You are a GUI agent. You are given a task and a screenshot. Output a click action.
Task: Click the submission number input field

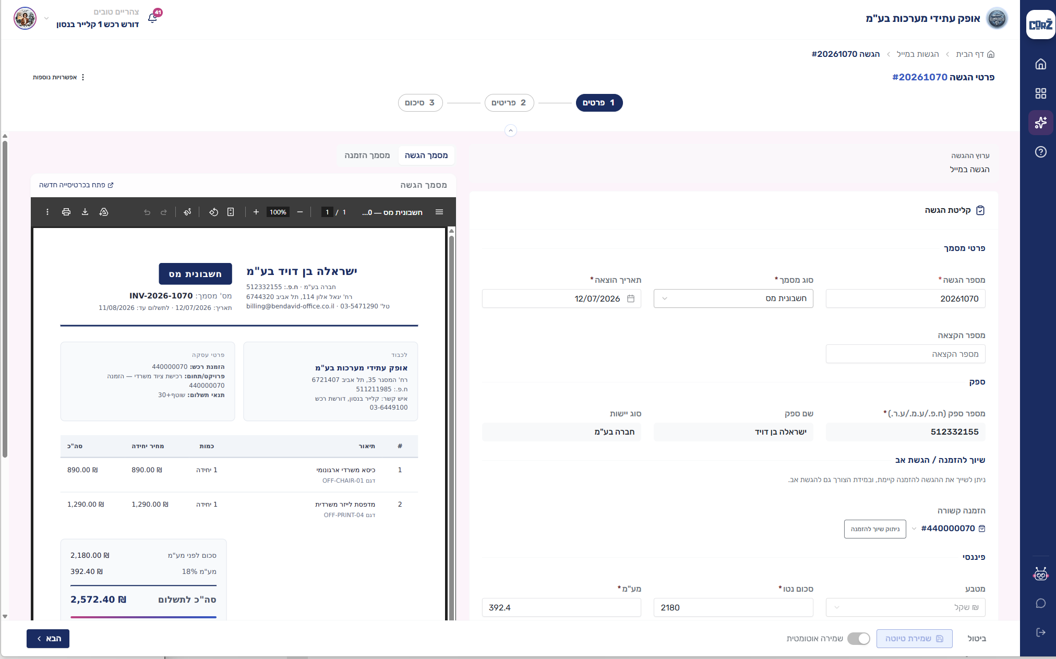click(x=905, y=298)
